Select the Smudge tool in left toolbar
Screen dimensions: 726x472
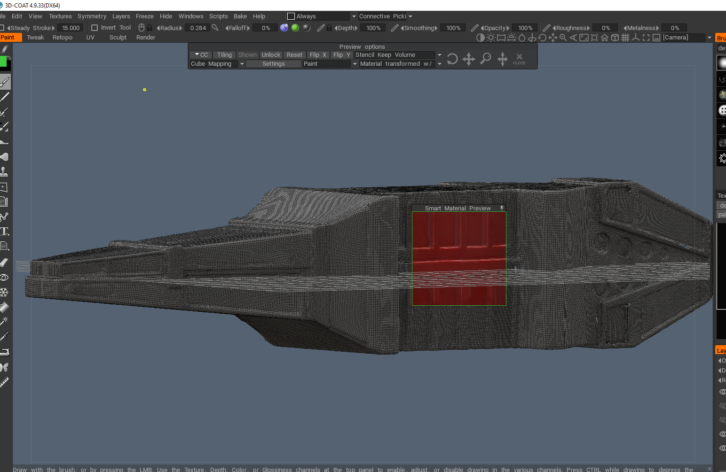click(x=5, y=157)
